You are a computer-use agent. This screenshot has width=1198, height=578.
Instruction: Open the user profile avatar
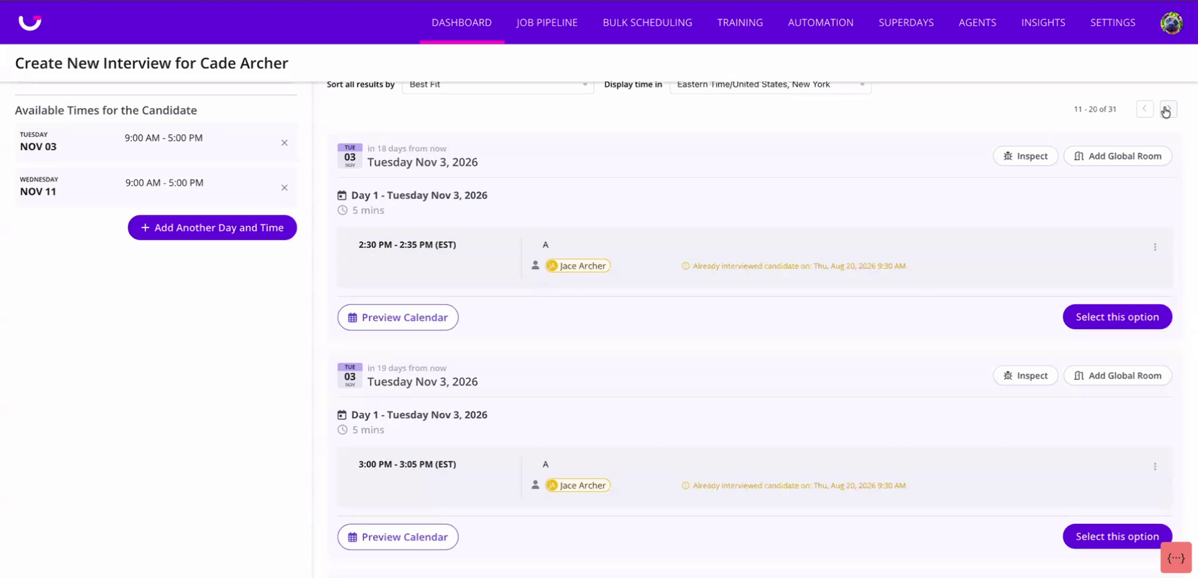pos(1171,23)
